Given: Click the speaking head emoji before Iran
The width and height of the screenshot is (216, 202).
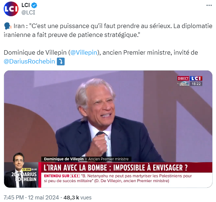Looking at the screenshot, I should click(x=8, y=26).
